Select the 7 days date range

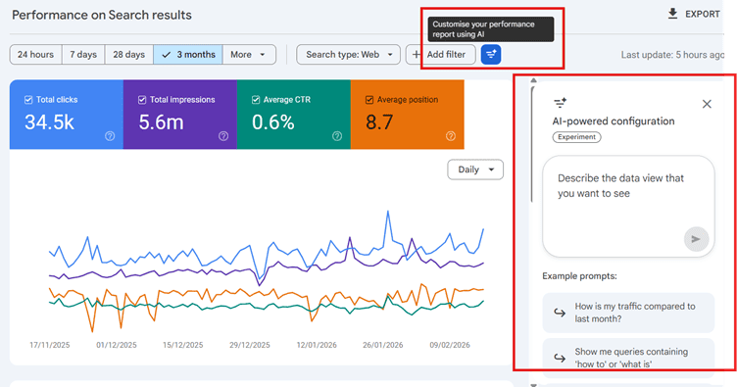pos(83,55)
